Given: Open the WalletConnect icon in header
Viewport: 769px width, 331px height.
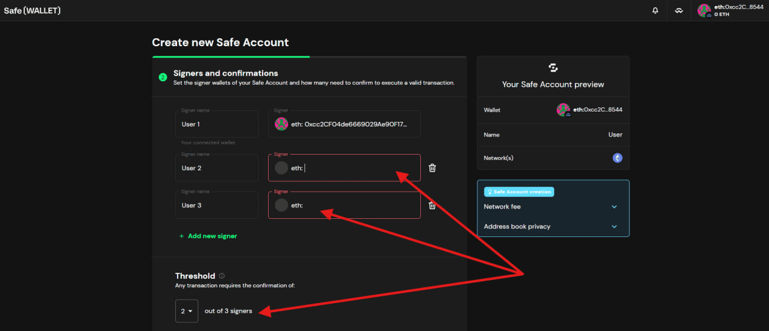Looking at the screenshot, I should pos(679,10).
